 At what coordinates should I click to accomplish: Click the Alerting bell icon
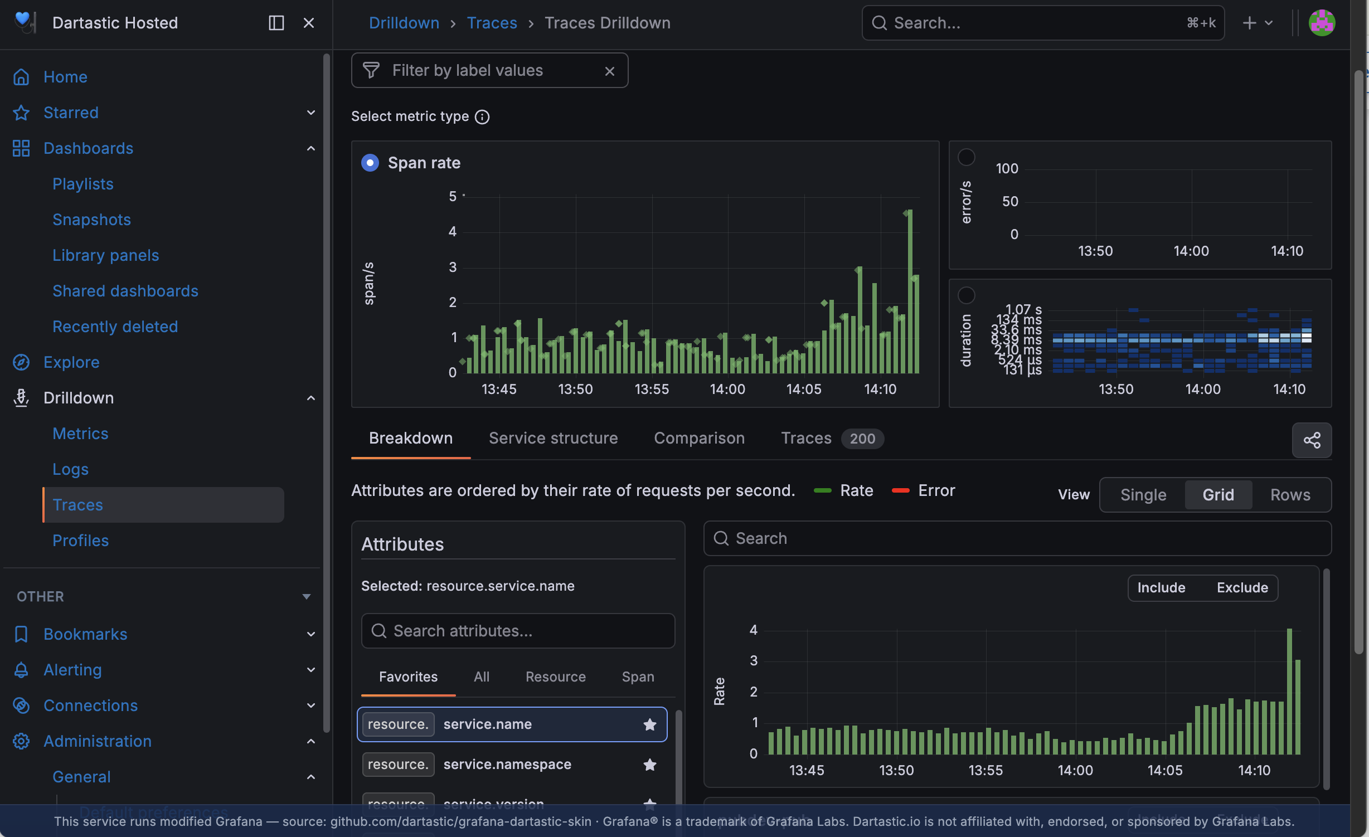(x=21, y=670)
